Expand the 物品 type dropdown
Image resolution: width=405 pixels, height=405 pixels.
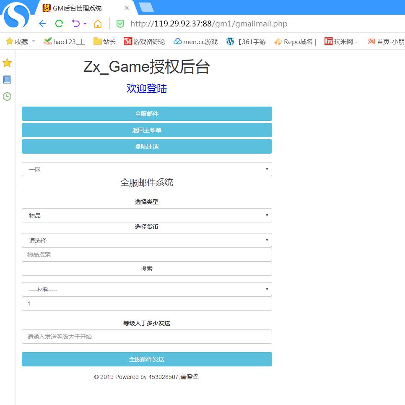coord(147,216)
